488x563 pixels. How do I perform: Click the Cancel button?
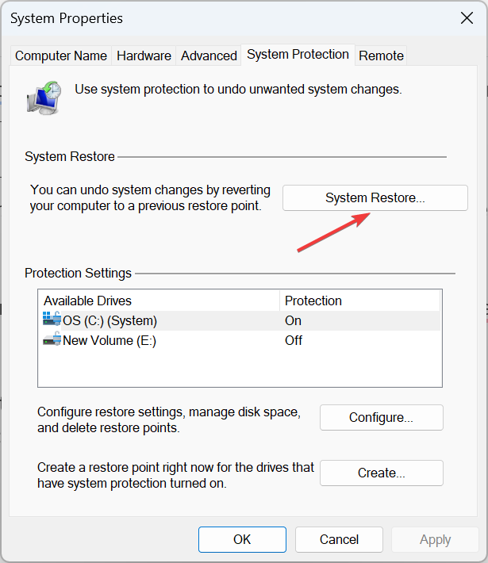click(339, 539)
